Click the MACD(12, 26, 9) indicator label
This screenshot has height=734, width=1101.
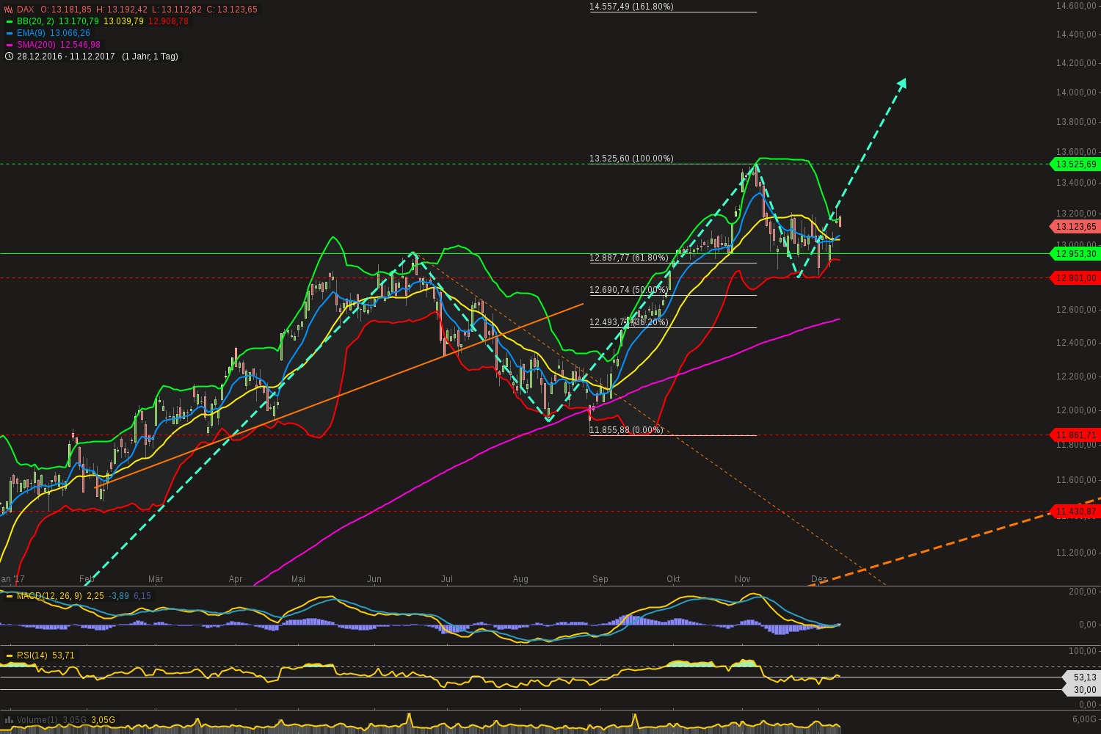click(49, 596)
